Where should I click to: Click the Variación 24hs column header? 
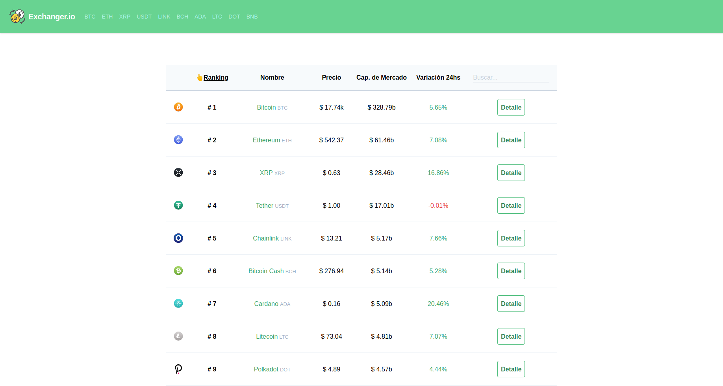point(438,77)
